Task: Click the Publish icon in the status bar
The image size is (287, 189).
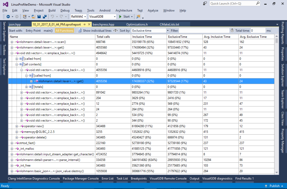Action: pos(266,186)
